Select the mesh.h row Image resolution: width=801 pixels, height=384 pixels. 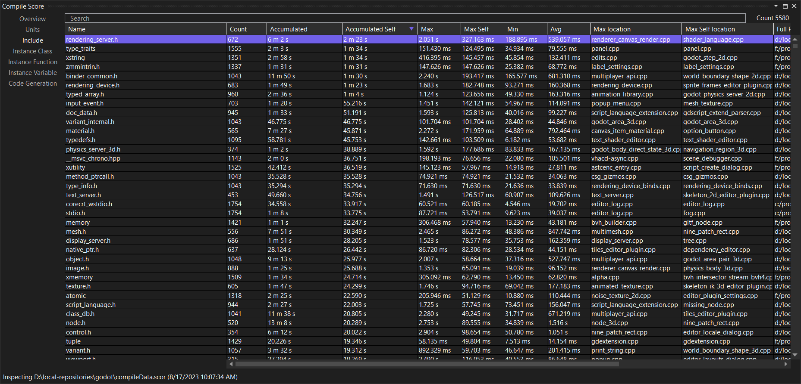pyautogui.click(x=428, y=232)
